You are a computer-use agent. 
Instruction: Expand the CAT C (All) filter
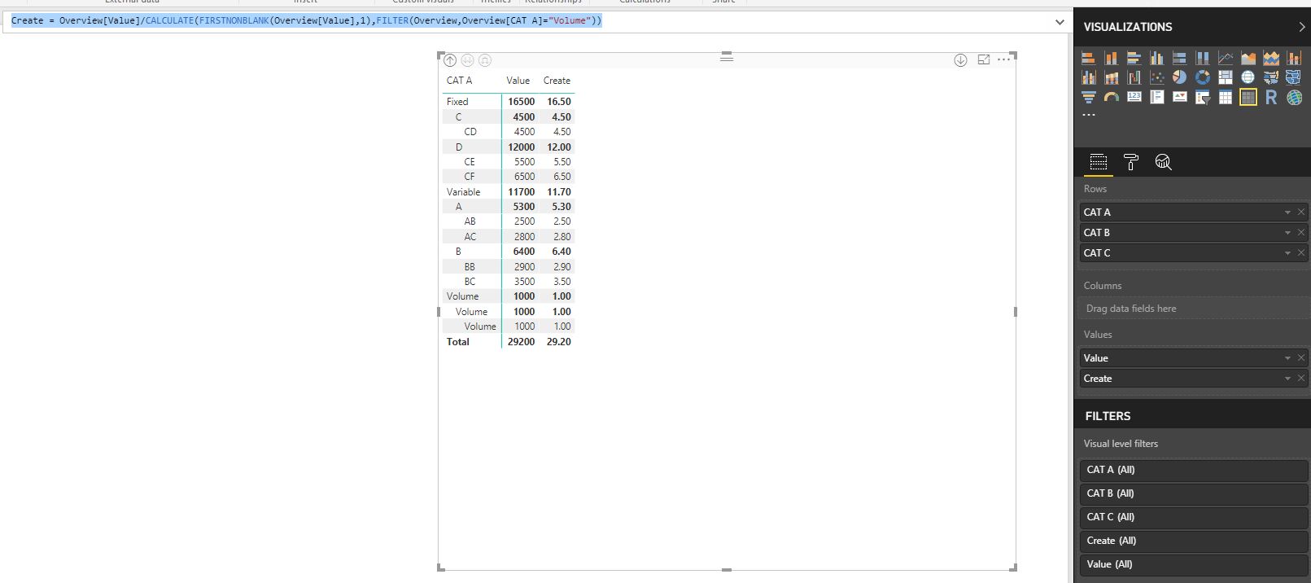(1193, 517)
